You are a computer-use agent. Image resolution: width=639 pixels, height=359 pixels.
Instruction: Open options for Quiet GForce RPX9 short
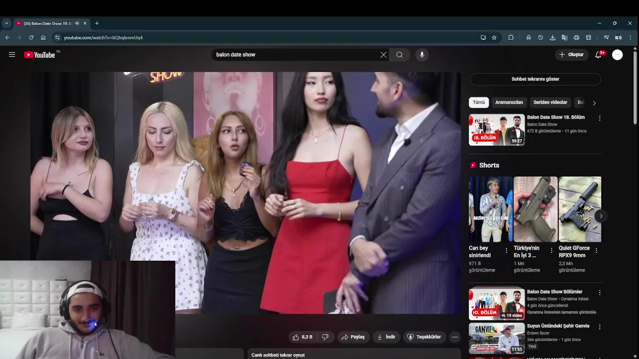596,251
